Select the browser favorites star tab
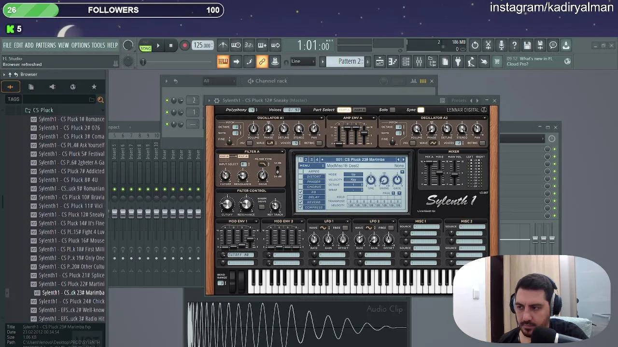 tap(94, 87)
